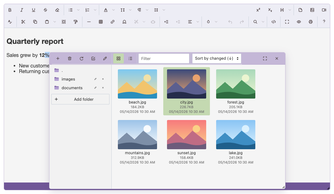Switch file browser to tiles view
Viewport: 334px width, 194px height.
point(118,58)
